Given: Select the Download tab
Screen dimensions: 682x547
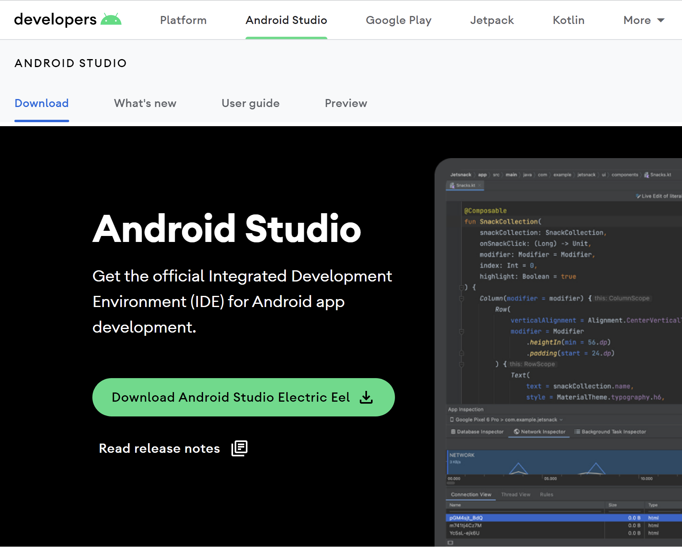Looking at the screenshot, I should pos(42,103).
